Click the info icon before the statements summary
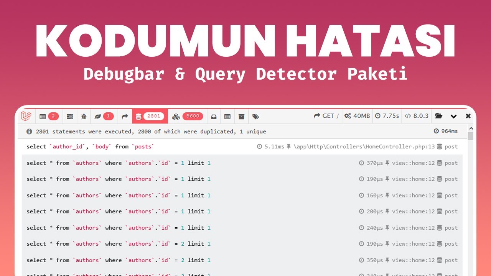The image size is (491, 276). tap(29, 131)
